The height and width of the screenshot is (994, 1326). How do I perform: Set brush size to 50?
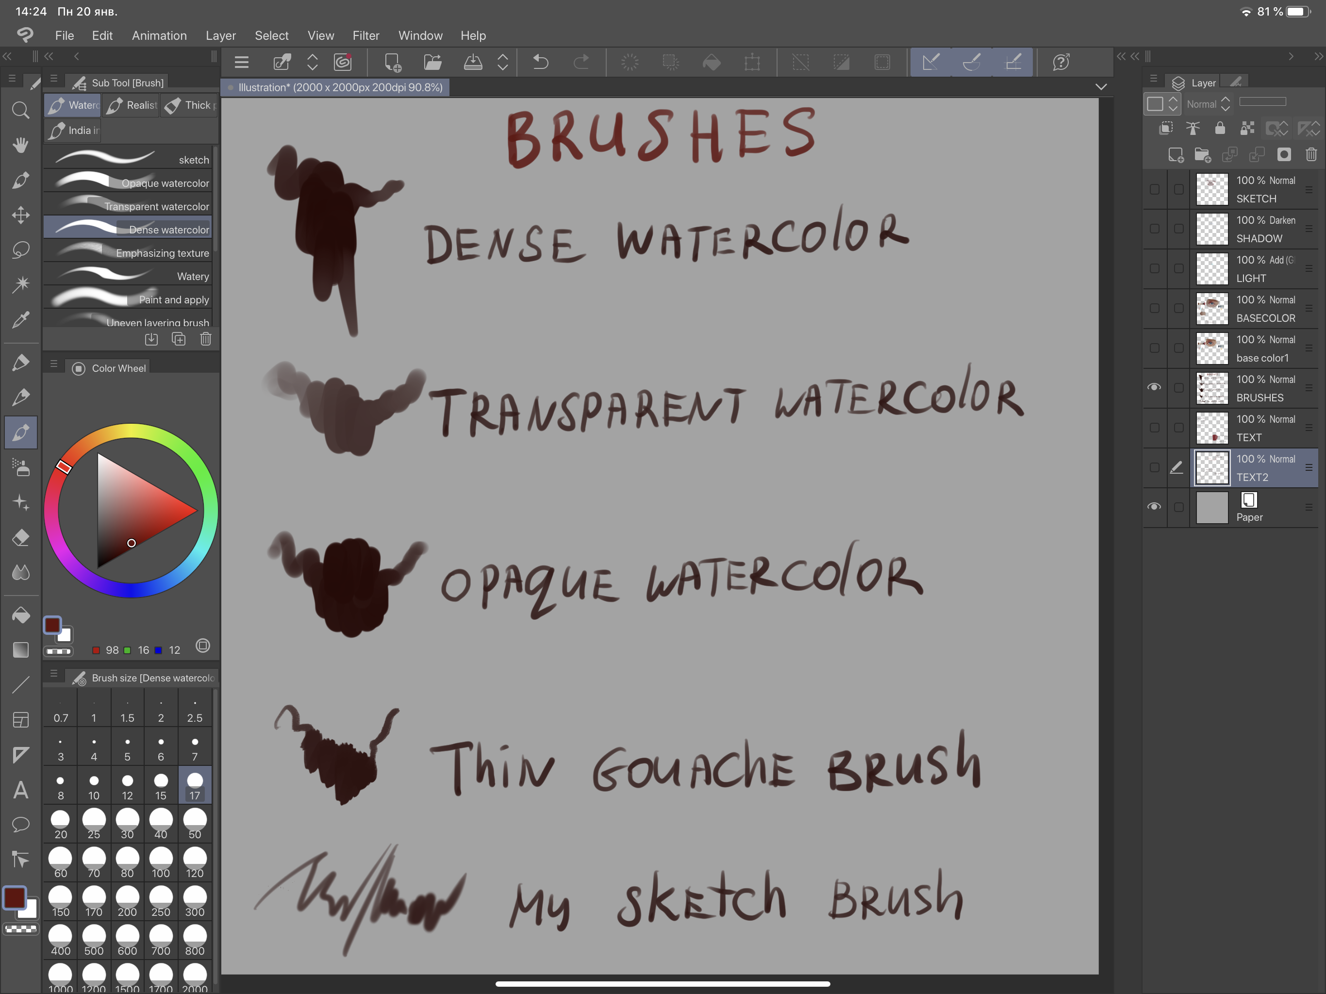[195, 824]
